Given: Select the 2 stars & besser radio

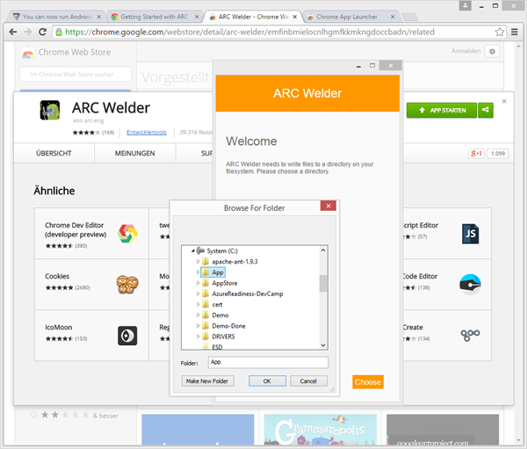Looking at the screenshot, I should tap(34, 415).
